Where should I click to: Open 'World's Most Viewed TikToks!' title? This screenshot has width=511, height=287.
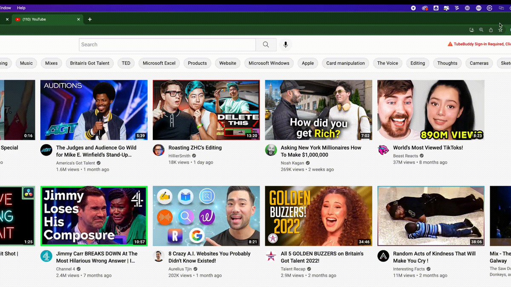pyautogui.click(x=428, y=148)
